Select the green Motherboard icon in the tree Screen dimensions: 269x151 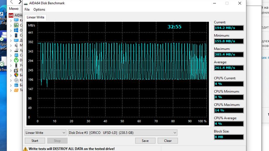click(x=16, y=25)
